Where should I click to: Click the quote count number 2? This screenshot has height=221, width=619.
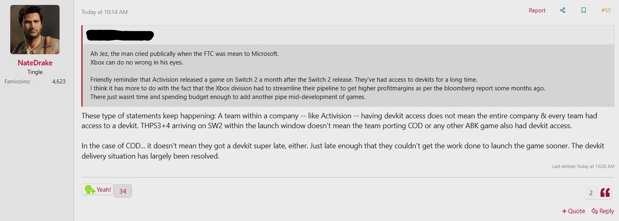[x=591, y=193]
